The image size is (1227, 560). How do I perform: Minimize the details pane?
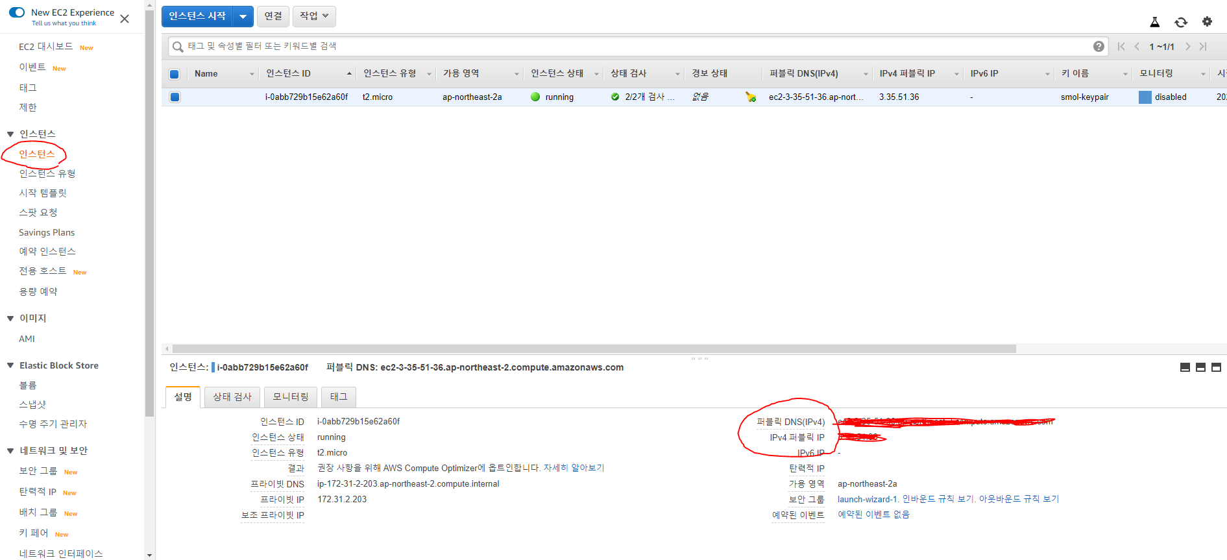[x=1185, y=367]
